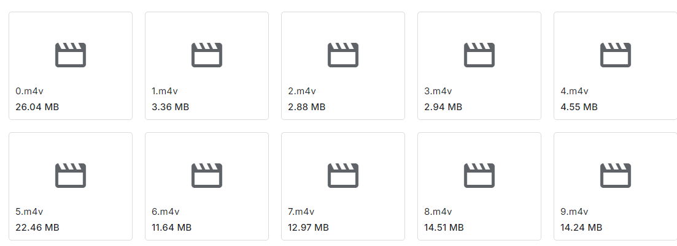Click the video icon for 9.m4v
This screenshot has width=677, height=246.
(616, 176)
